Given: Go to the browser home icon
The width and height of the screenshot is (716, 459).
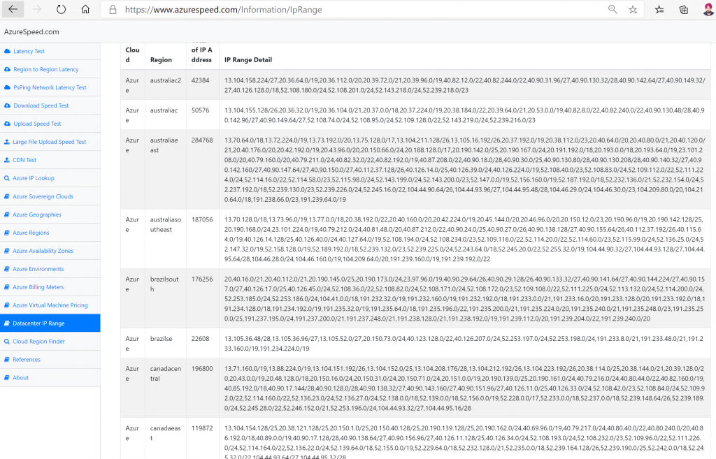Looking at the screenshot, I should pos(85,10).
